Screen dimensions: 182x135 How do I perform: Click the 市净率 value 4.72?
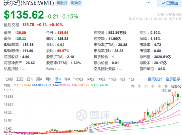click(x=158, y=45)
